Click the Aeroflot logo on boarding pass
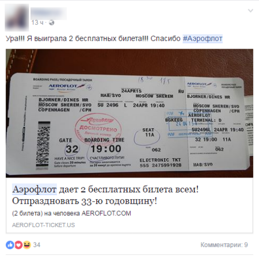Image resolution: width=259 pixels, height=256 pixels. coord(67,87)
